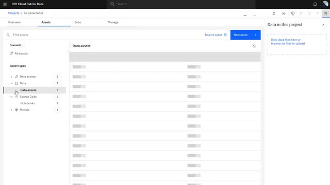
Task: Click the add collaborators person icon
Action: coord(284,13)
